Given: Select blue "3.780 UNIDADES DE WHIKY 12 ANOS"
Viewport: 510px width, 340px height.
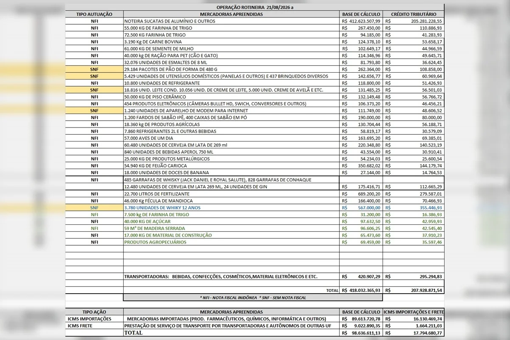Looking at the screenshot, I should tap(232, 207).
